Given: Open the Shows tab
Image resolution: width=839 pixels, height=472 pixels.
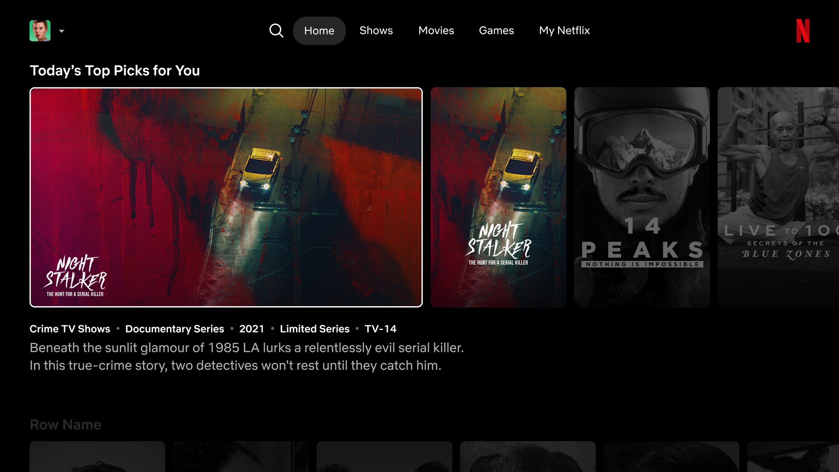Looking at the screenshot, I should pyautogui.click(x=376, y=31).
